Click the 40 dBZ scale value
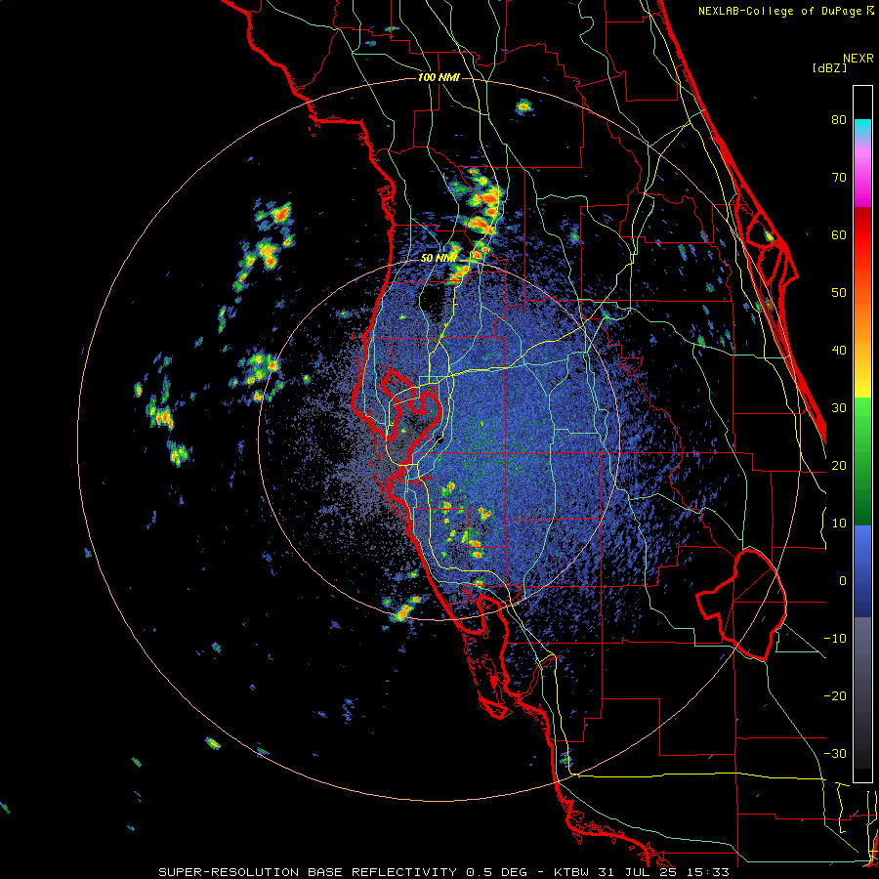The image size is (879, 879). [839, 351]
